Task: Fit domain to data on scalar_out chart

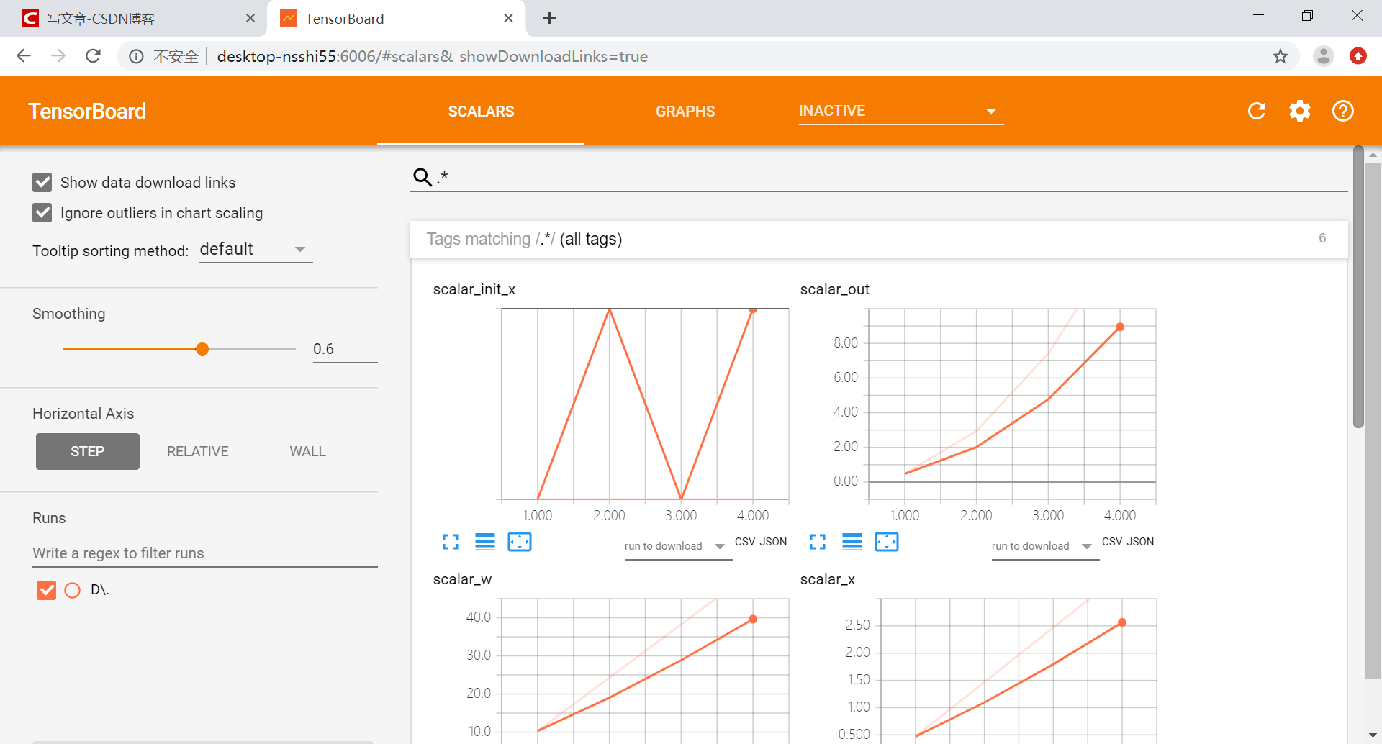Action: (x=887, y=542)
